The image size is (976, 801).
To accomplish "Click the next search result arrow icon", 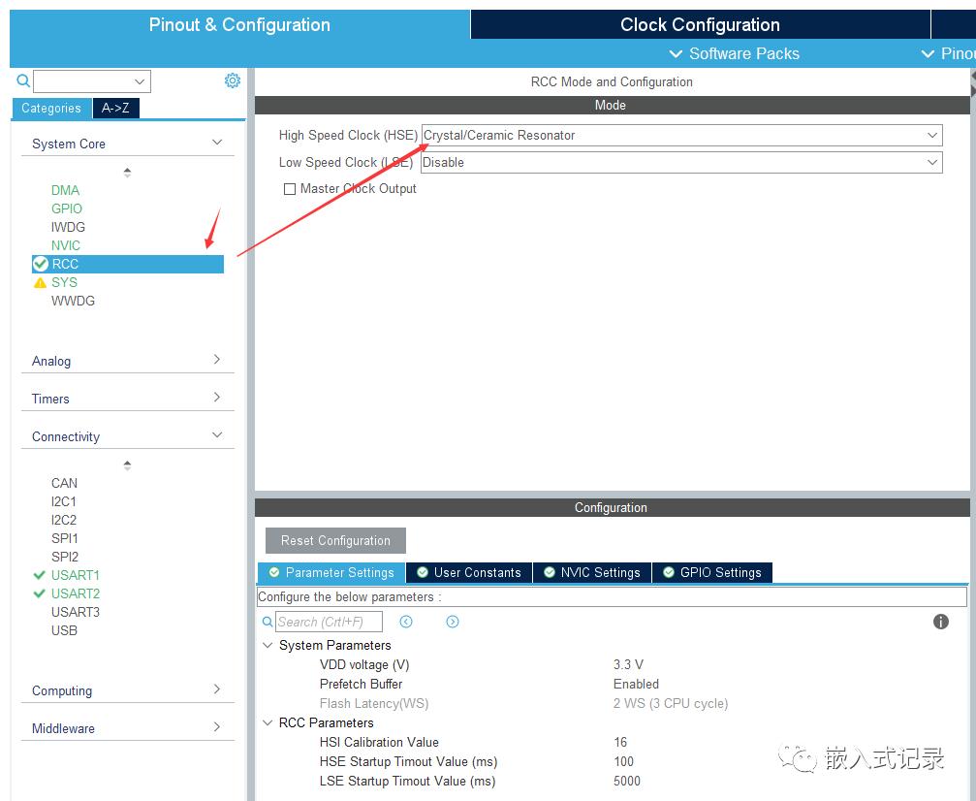I will [453, 622].
